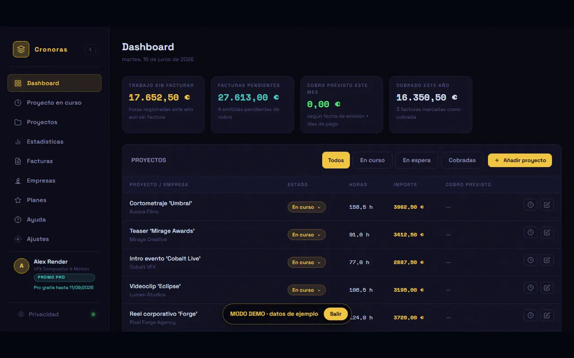
Task: Click the COBRO PREVISTO column header
Action: tap(468, 184)
